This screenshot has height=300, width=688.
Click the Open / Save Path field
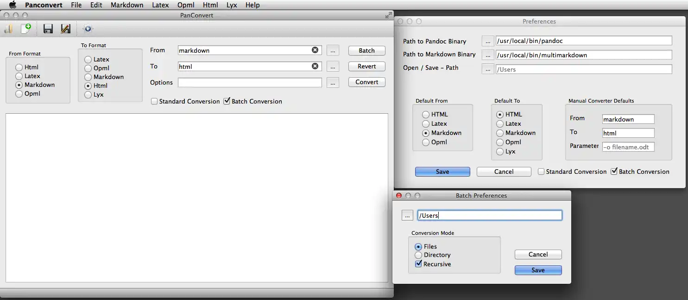pos(584,69)
